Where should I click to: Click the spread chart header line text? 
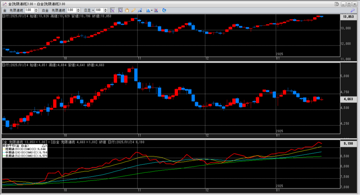point(73,142)
